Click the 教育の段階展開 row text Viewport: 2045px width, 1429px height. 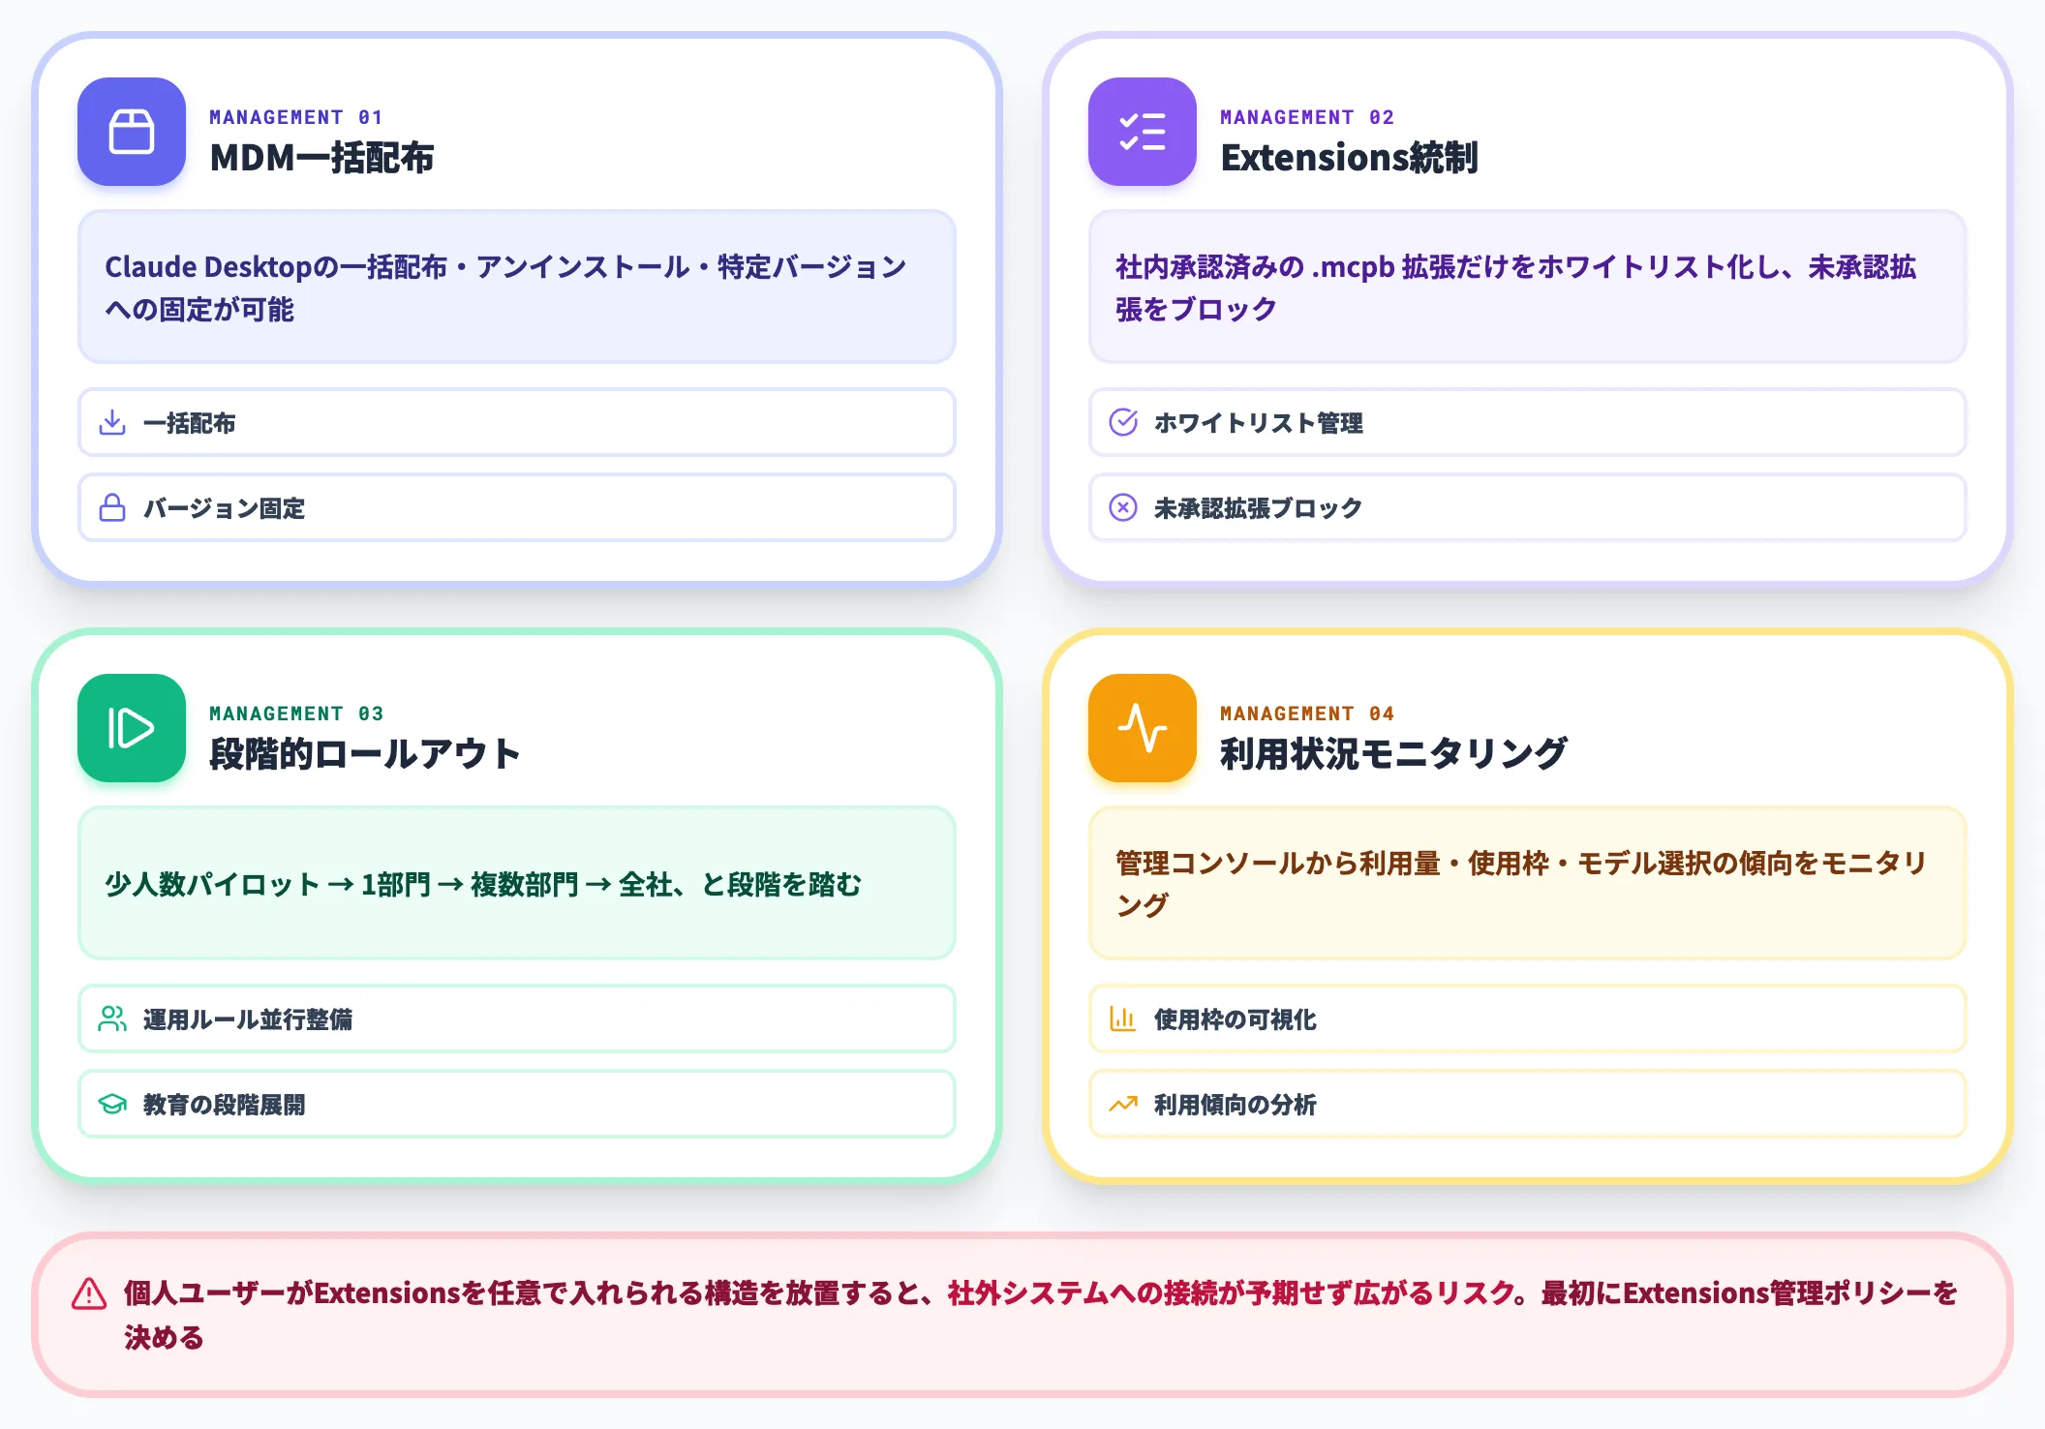pyautogui.click(x=224, y=1105)
